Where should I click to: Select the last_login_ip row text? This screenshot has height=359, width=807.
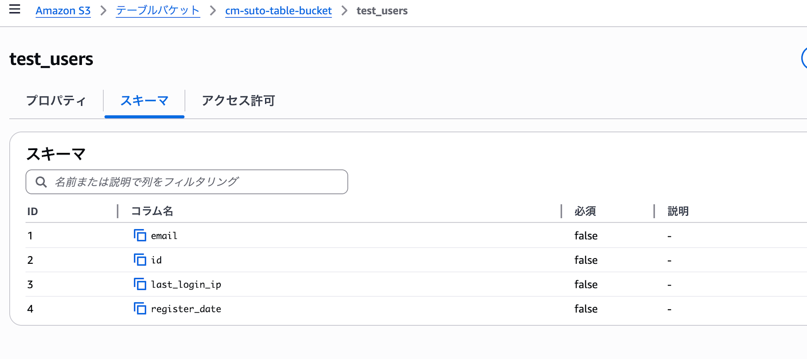pyautogui.click(x=186, y=284)
